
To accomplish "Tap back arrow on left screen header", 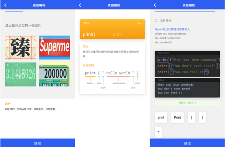I will [5, 5].
